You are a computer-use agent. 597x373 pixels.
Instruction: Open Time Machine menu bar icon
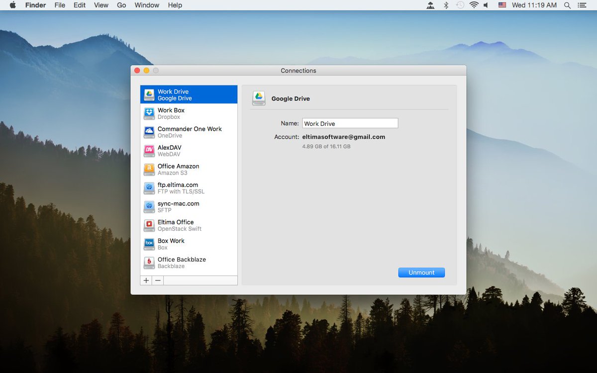coord(460,5)
